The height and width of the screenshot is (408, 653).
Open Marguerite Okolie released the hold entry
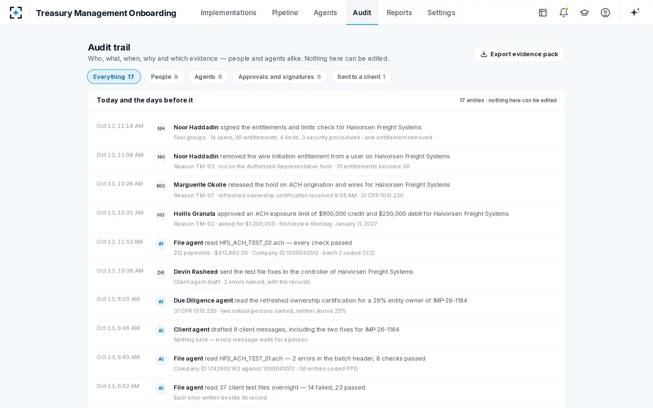click(x=326, y=190)
